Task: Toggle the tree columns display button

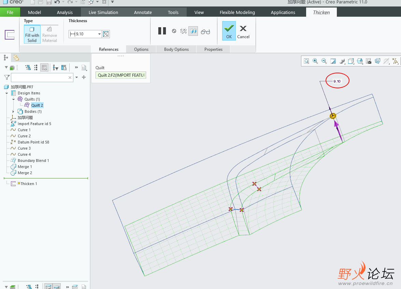Action: click(44, 68)
